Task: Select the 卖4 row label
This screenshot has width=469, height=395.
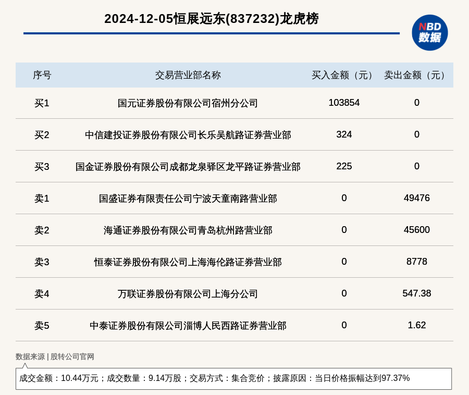Action: pyautogui.click(x=42, y=294)
